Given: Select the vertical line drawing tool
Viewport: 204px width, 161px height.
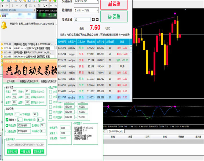Looking at the screenshot, I should coord(12,6).
